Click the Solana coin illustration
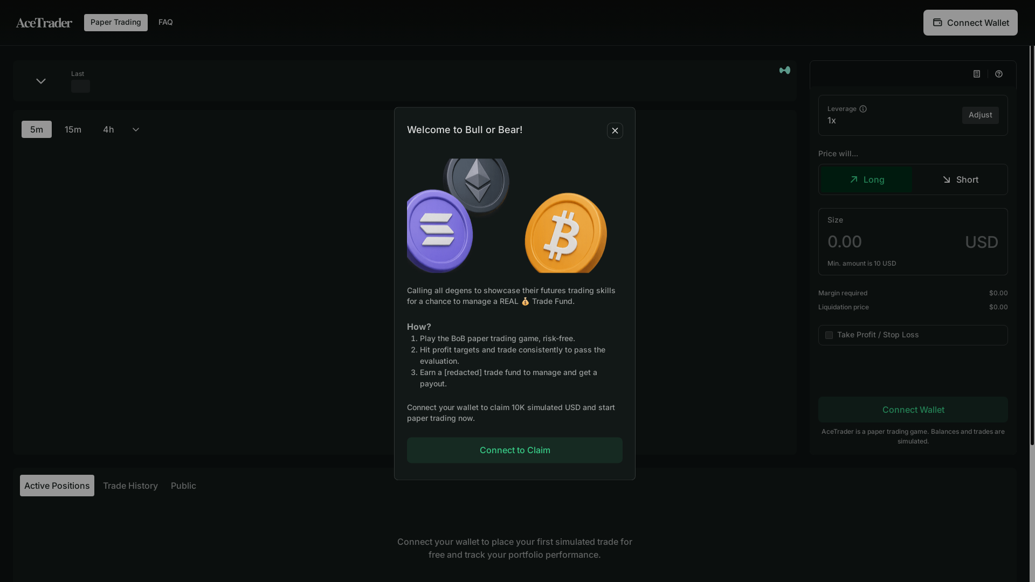The image size is (1035, 582). pyautogui.click(x=439, y=231)
